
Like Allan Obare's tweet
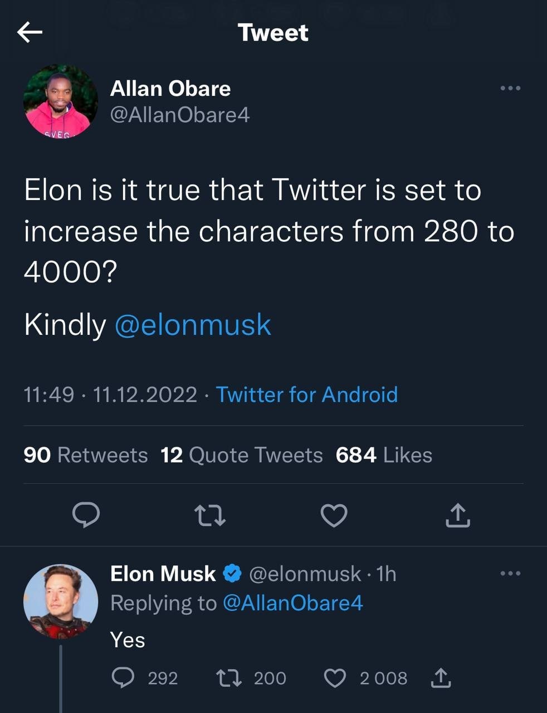(x=334, y=515)
